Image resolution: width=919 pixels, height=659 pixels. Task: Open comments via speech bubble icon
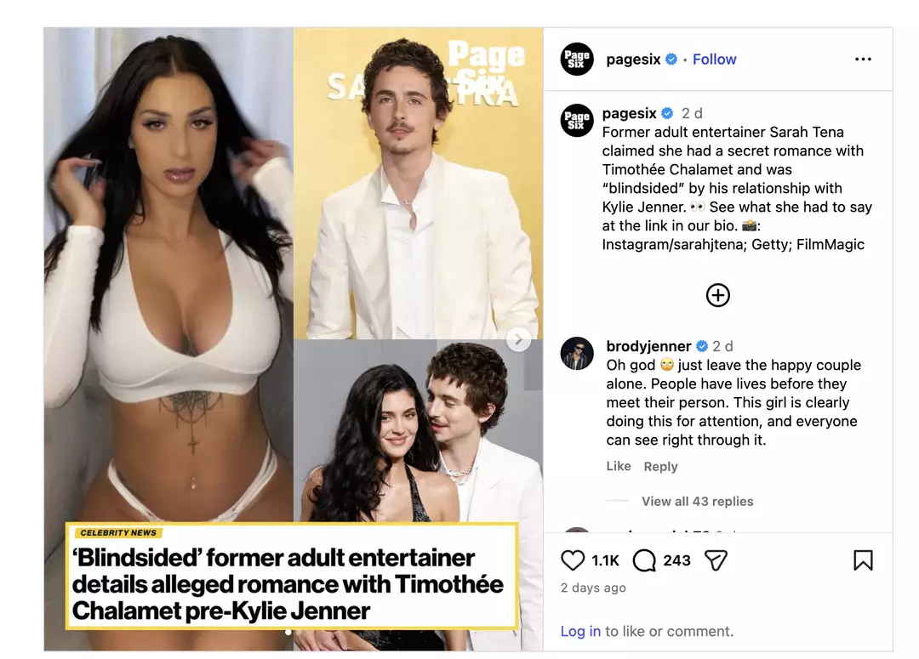(x=644, y=560)
